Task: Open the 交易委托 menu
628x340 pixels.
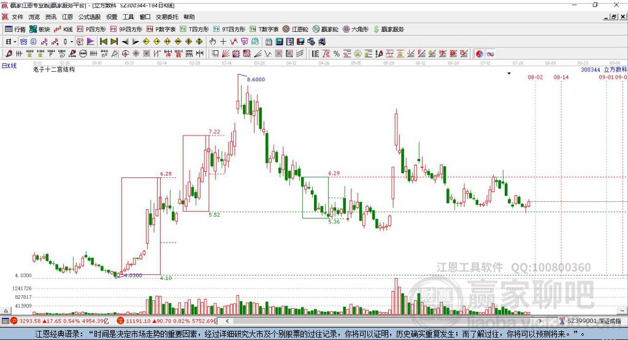Action: click(167, 17)
